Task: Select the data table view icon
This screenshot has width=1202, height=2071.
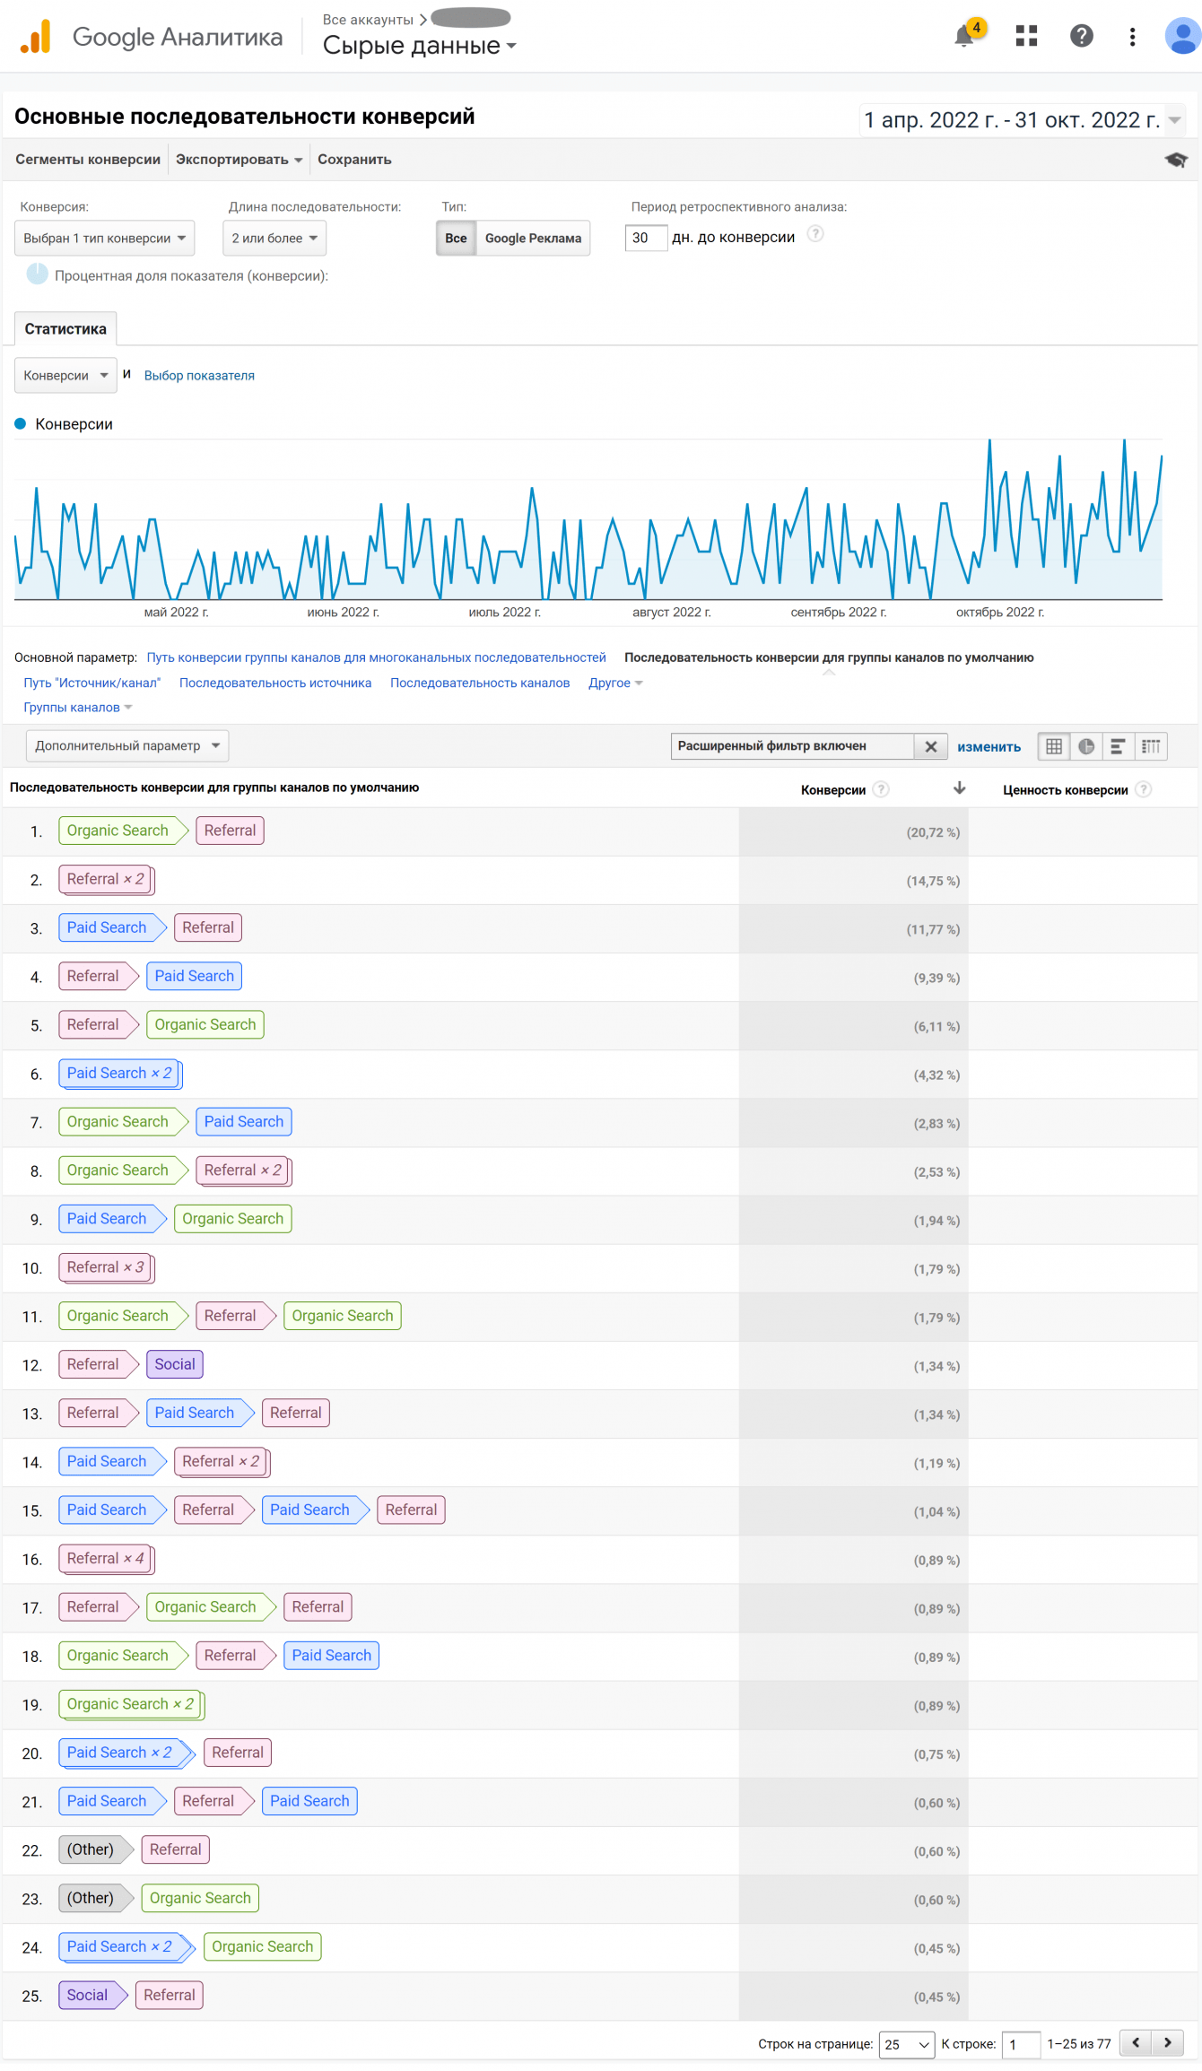Action: (x=1054, y=746)
